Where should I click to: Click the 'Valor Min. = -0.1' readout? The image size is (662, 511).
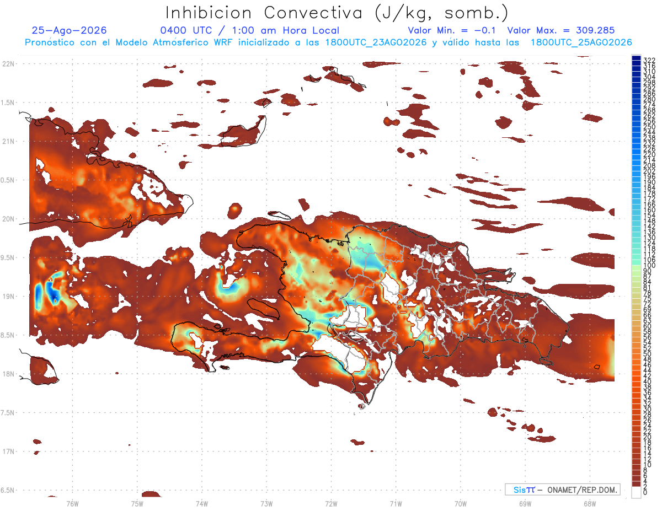tap(452, 30)
